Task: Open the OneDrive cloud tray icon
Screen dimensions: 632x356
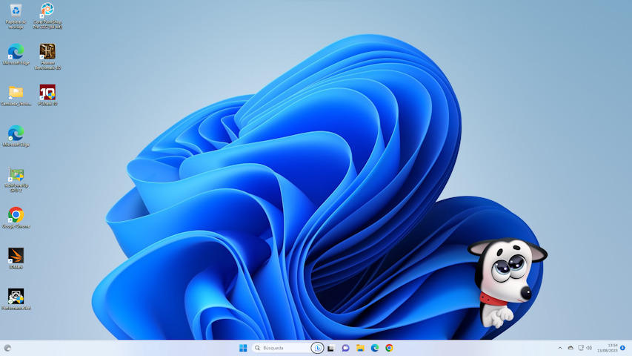Action: click(x=571, y=348)
